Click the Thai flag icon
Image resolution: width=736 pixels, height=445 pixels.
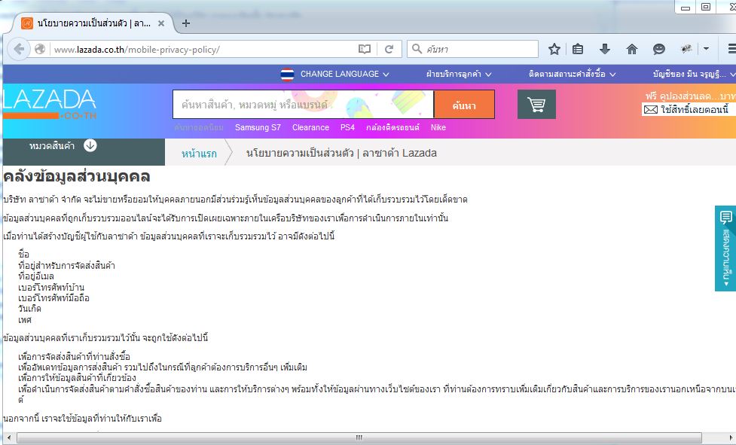[x=287, y=74]
